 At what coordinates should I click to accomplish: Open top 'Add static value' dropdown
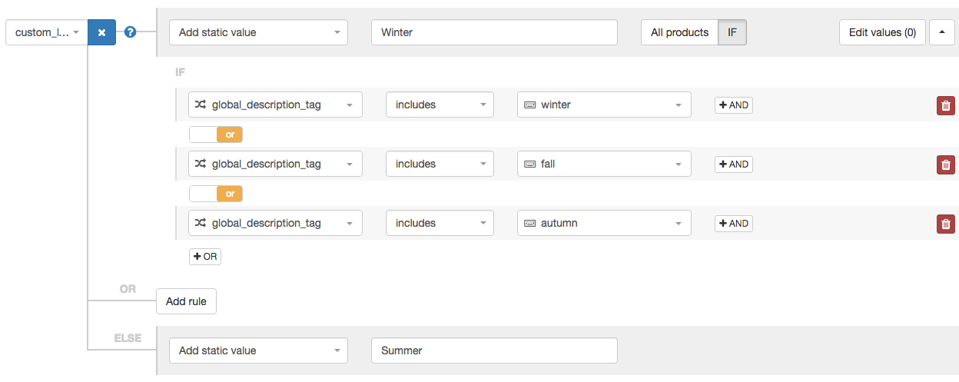[258, 32]
